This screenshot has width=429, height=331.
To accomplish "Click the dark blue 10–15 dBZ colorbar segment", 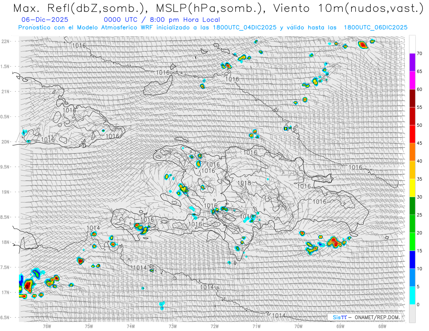I will [x=412, y=260].
